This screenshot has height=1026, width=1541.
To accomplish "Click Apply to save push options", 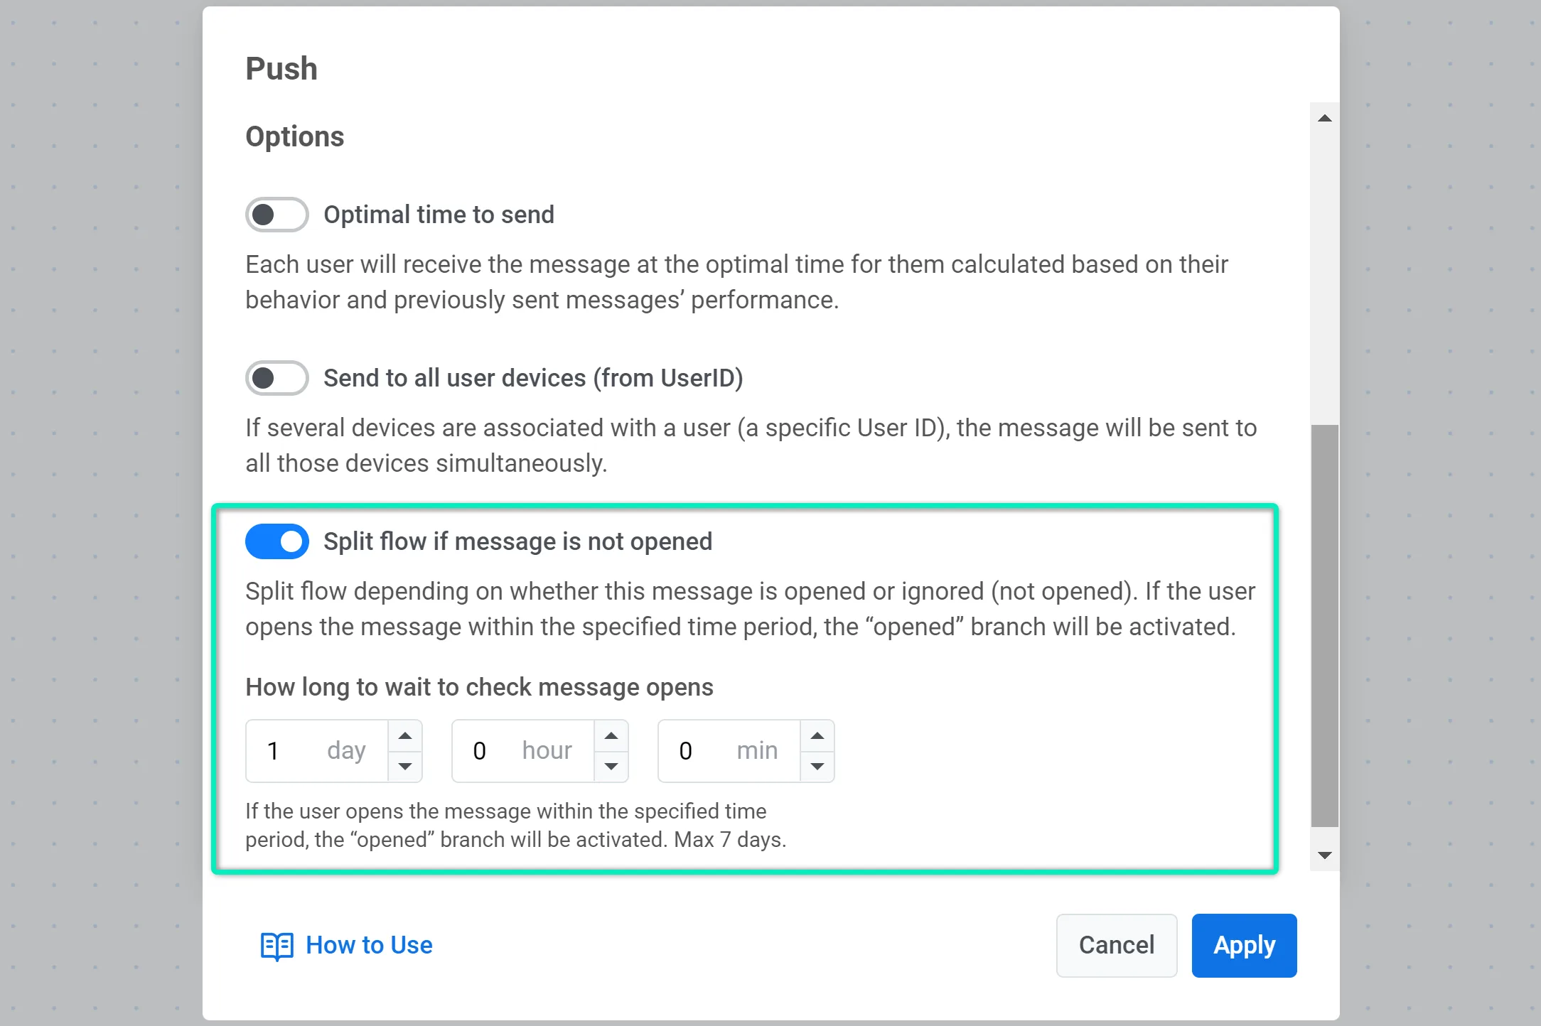I will click(x=1244, y=945).
